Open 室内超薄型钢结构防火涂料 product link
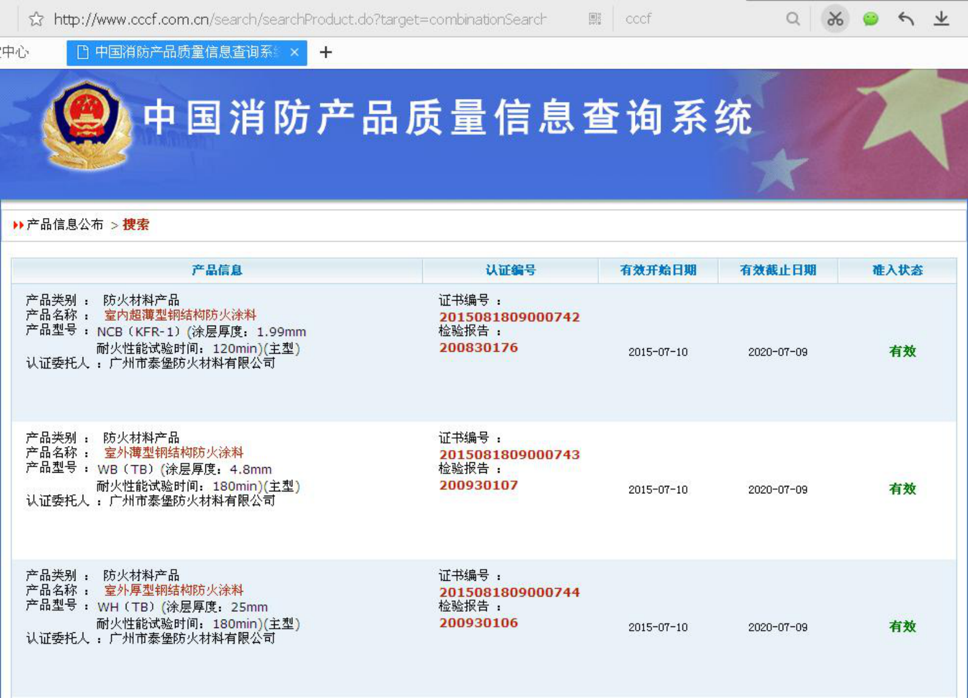The width and height of the screenshot is (968, 698). (180, 315)
